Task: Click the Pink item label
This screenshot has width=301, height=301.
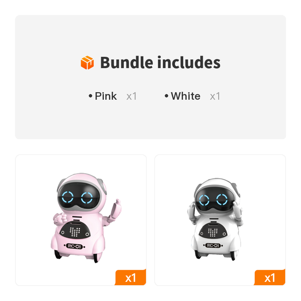Action: pyautogui.click(x=106, y=96)
